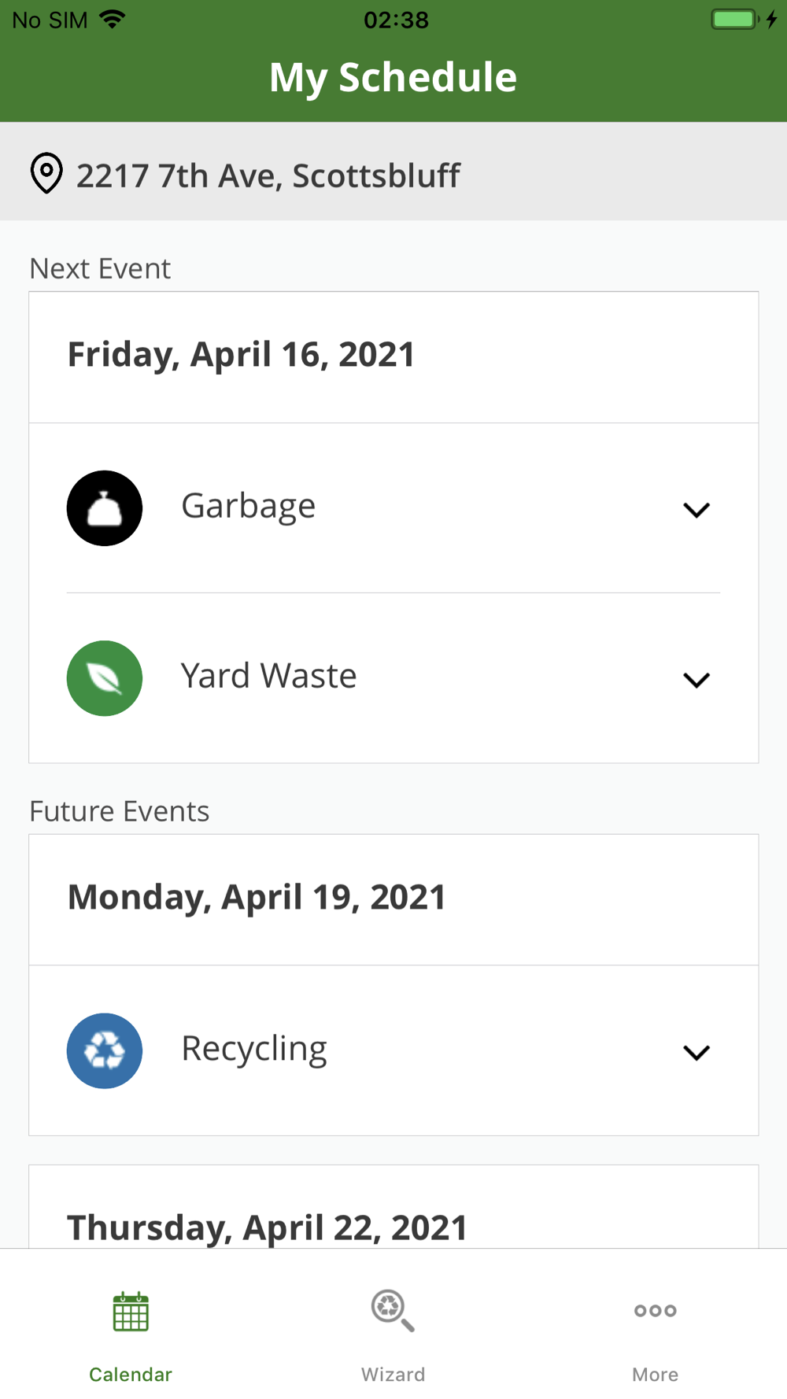Viewport: 787px width, 1399px height.
Task: Open the Garbage collection row
Action: pyautogui.click(x=393, y=508)
